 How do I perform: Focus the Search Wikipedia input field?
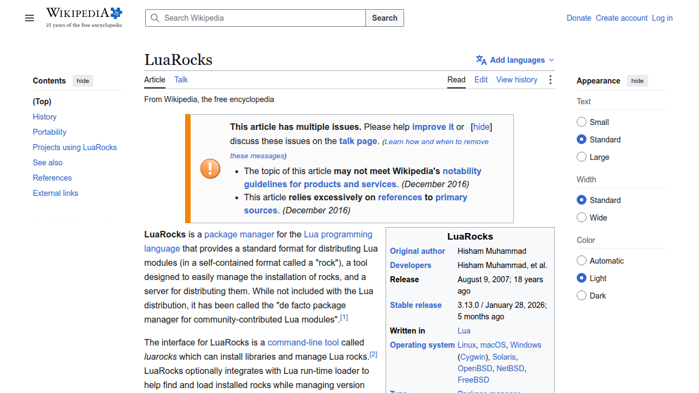256,18
